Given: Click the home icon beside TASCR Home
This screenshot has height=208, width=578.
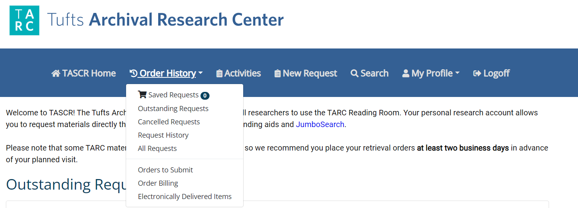Looking at the screenshot, I should pyautogui.click(x=56, y=74).
